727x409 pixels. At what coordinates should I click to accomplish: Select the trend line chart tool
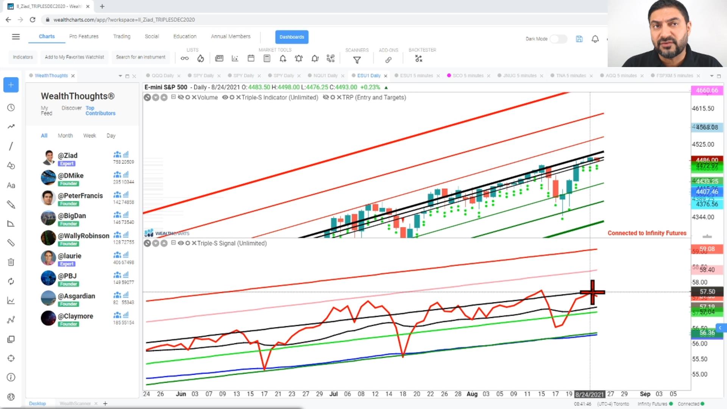click(11, 126)
